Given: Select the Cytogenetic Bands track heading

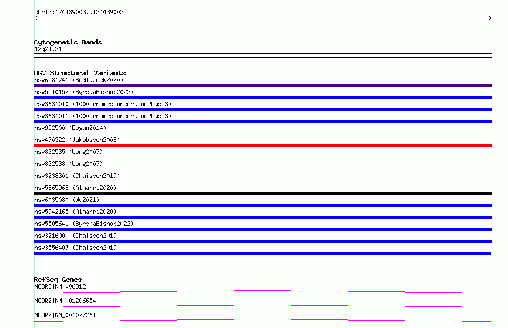Looking at the screenshot, I should [x=68, y=42].
